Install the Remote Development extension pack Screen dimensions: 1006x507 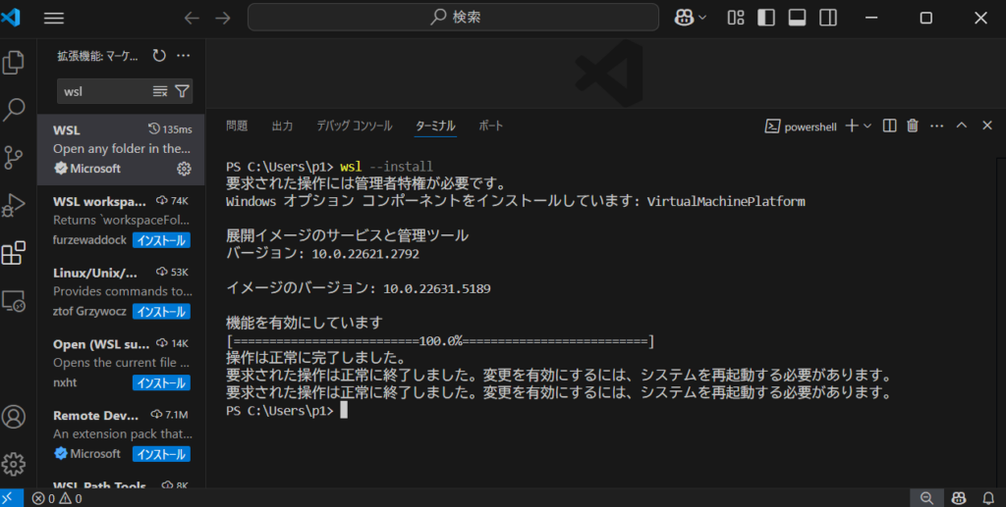(161, 454)
